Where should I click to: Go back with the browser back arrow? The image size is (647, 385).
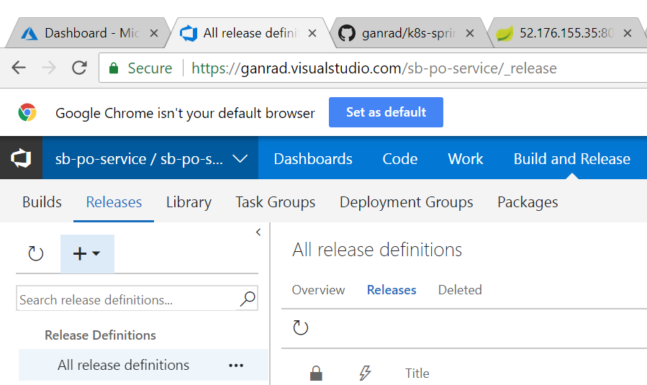(19, 67)
